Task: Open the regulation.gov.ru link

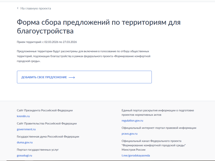Action: click(133, 120)
